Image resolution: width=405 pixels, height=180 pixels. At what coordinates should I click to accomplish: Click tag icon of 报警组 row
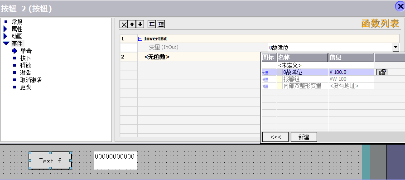click(265, 79)
